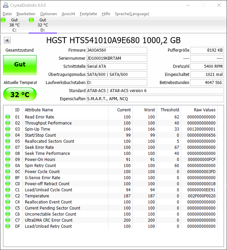Click the Laufwerksbuchstaben field D:
Screen dimensions: 227x250
[x=117, y=83]
